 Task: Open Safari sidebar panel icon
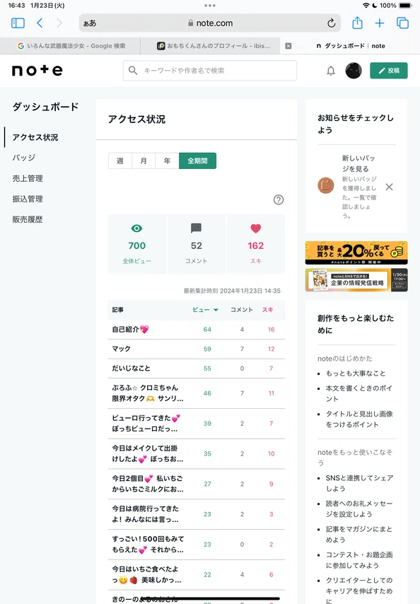pyautogui.click(x=18, y=23)
